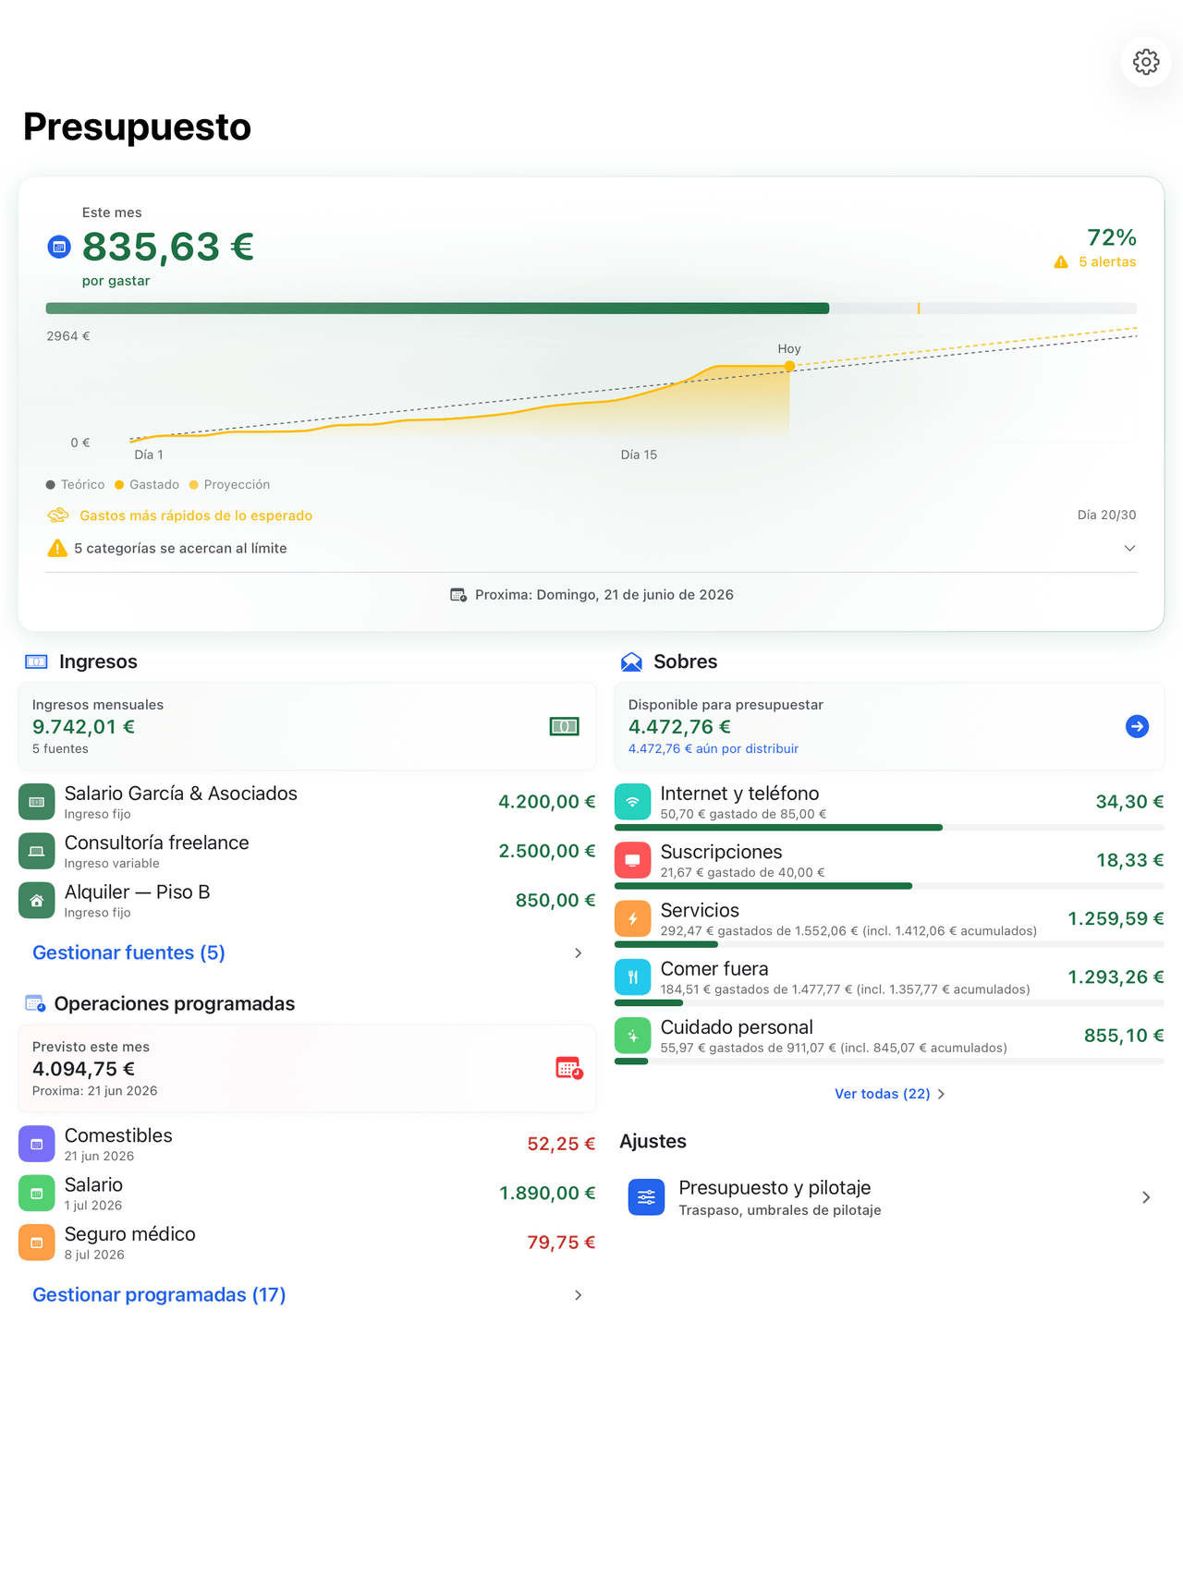The width and height of the screenshot is (1183, 1577).
Task: Open 5 alertas link
Action: pos(1107,262)
